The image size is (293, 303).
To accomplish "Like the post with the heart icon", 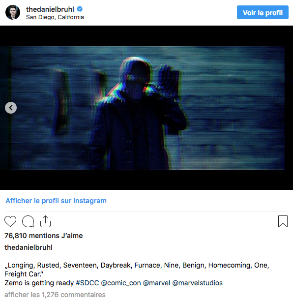I will coord(10,221).
